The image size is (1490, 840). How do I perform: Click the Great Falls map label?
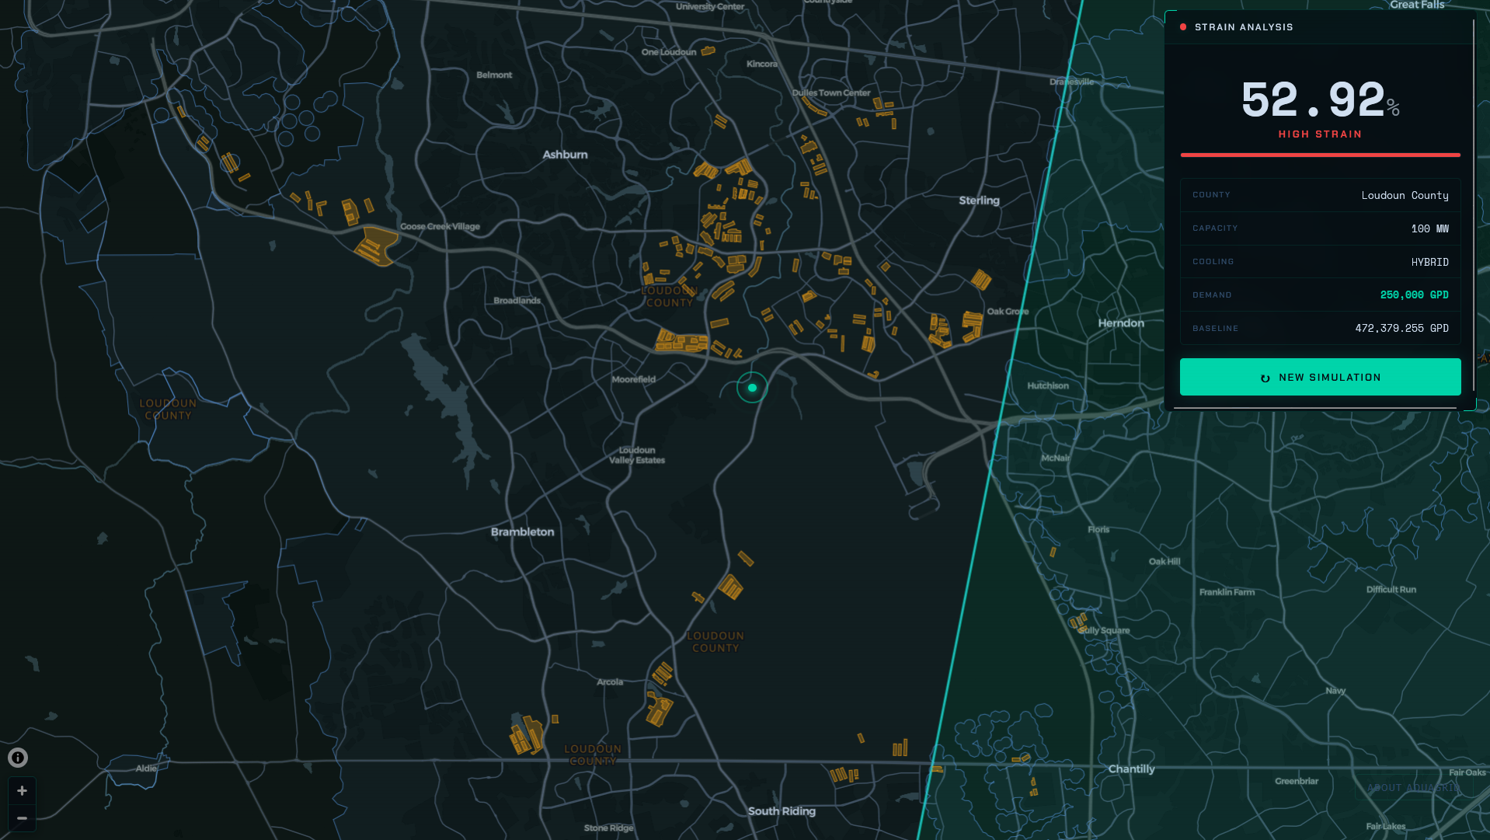tap(1417, 5)
